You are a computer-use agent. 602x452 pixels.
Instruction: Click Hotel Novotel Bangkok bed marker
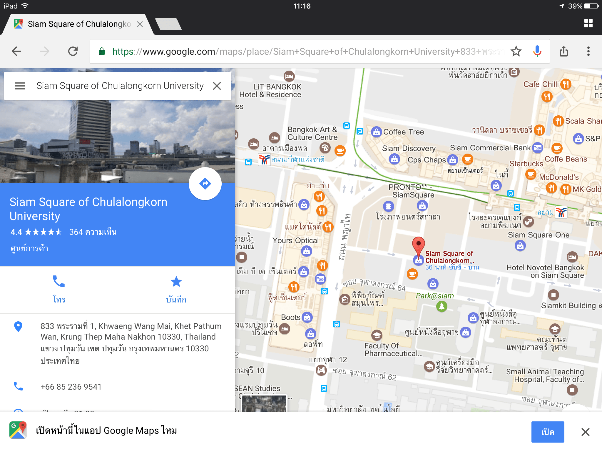[x=572, y=257]
